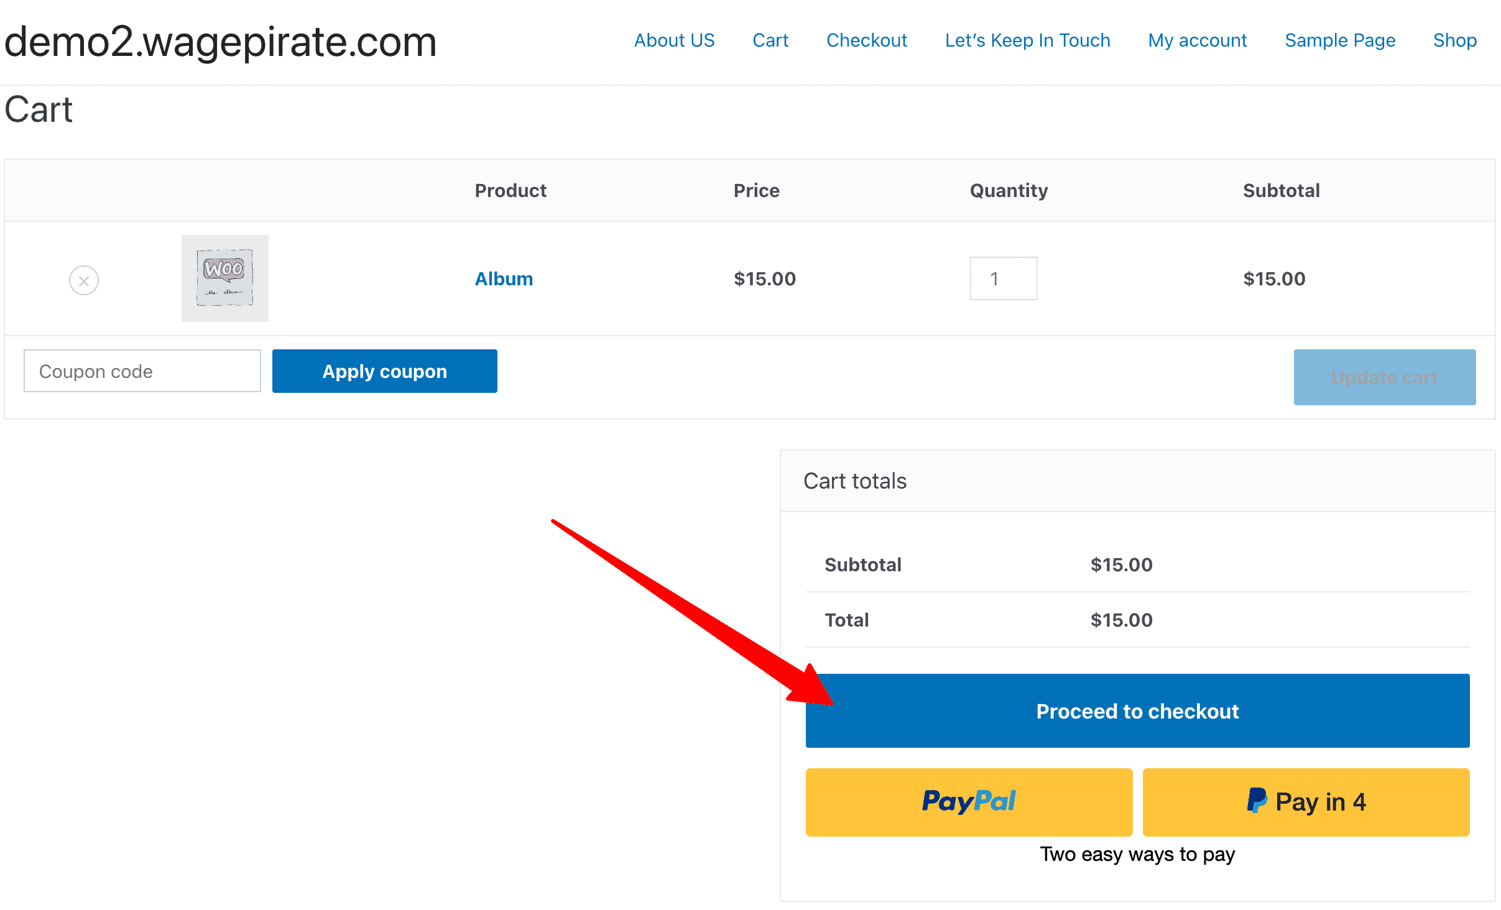Image resolution: width=1501 pixels, height=910 pixels.
Task: Focus the Coupon code input field
Action: (x=142, y=371)
